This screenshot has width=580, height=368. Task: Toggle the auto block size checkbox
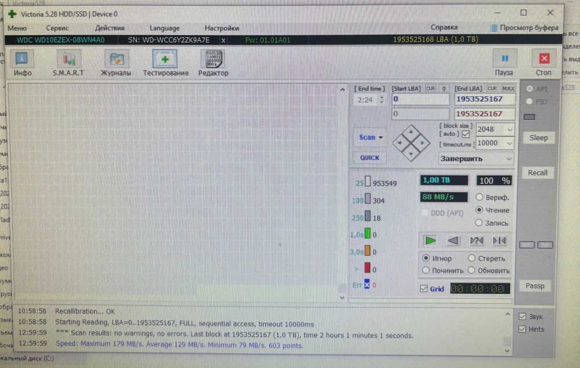pos(466,134)
